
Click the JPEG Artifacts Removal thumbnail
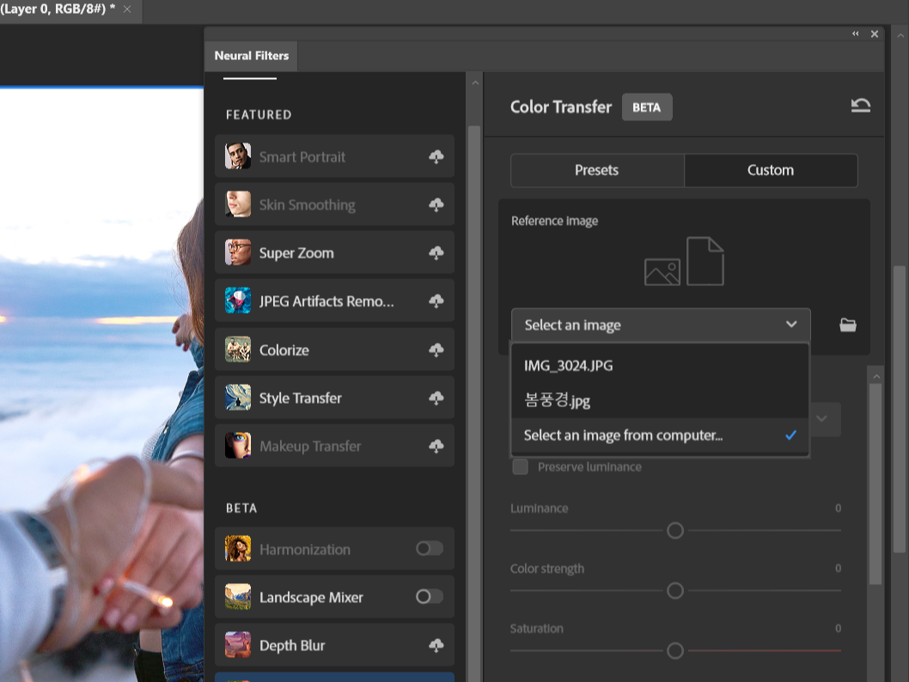tap(238, 300)
